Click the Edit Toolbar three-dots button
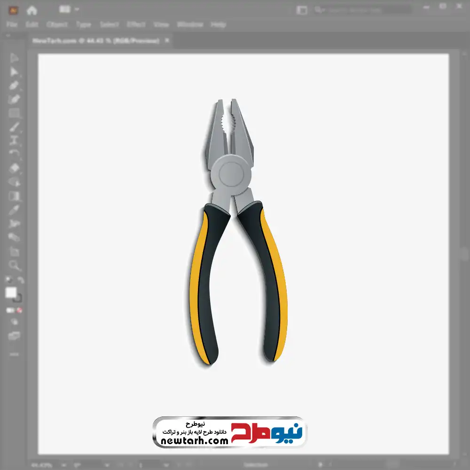 (x=14, y=353)
